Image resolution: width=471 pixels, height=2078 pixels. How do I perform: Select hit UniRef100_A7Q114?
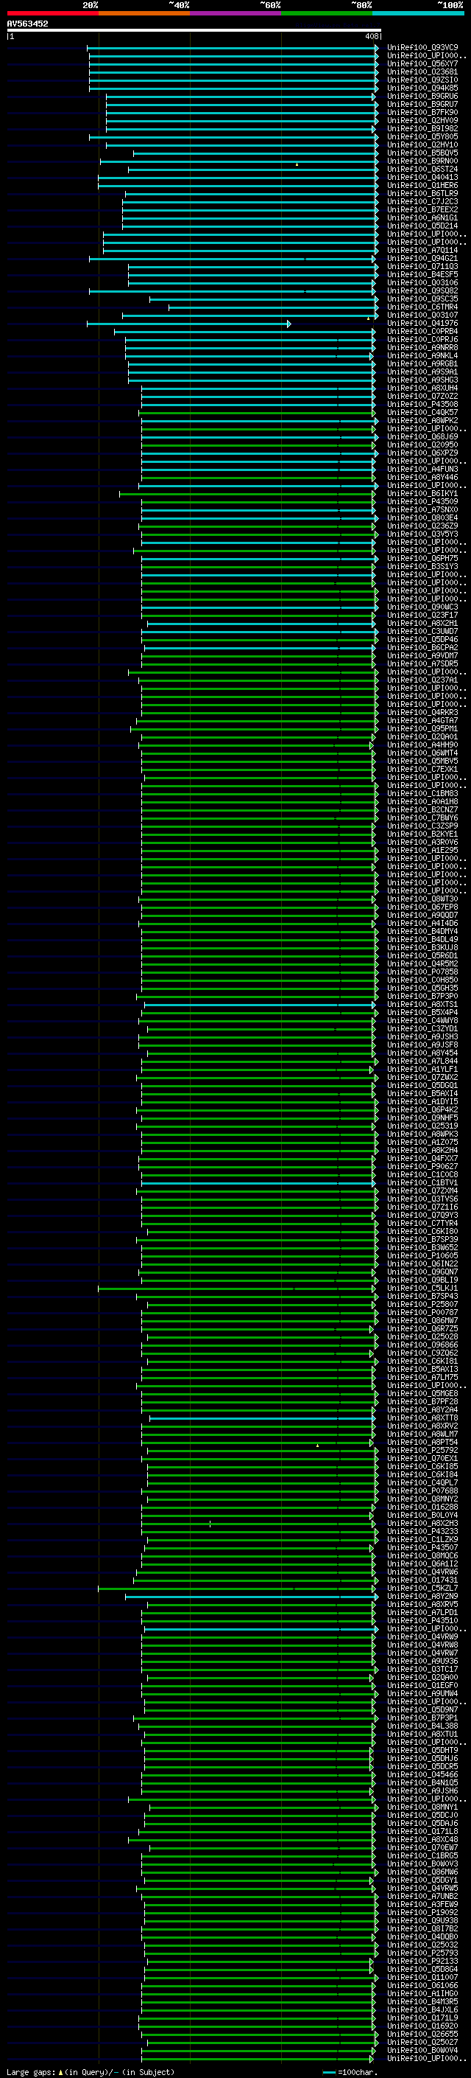[x=422, y=250]
